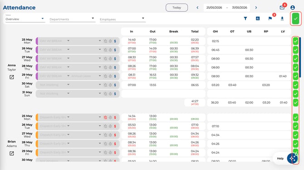
Task: Toggle approval check for Anna's 26 May row
Action: (x=295, y=50)
